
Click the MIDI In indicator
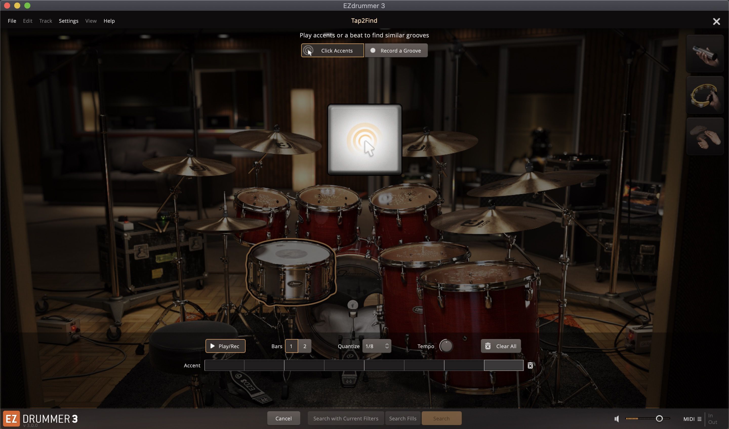710,415
